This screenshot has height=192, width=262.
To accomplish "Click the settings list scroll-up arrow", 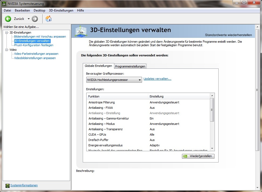I will pos(212,96).
